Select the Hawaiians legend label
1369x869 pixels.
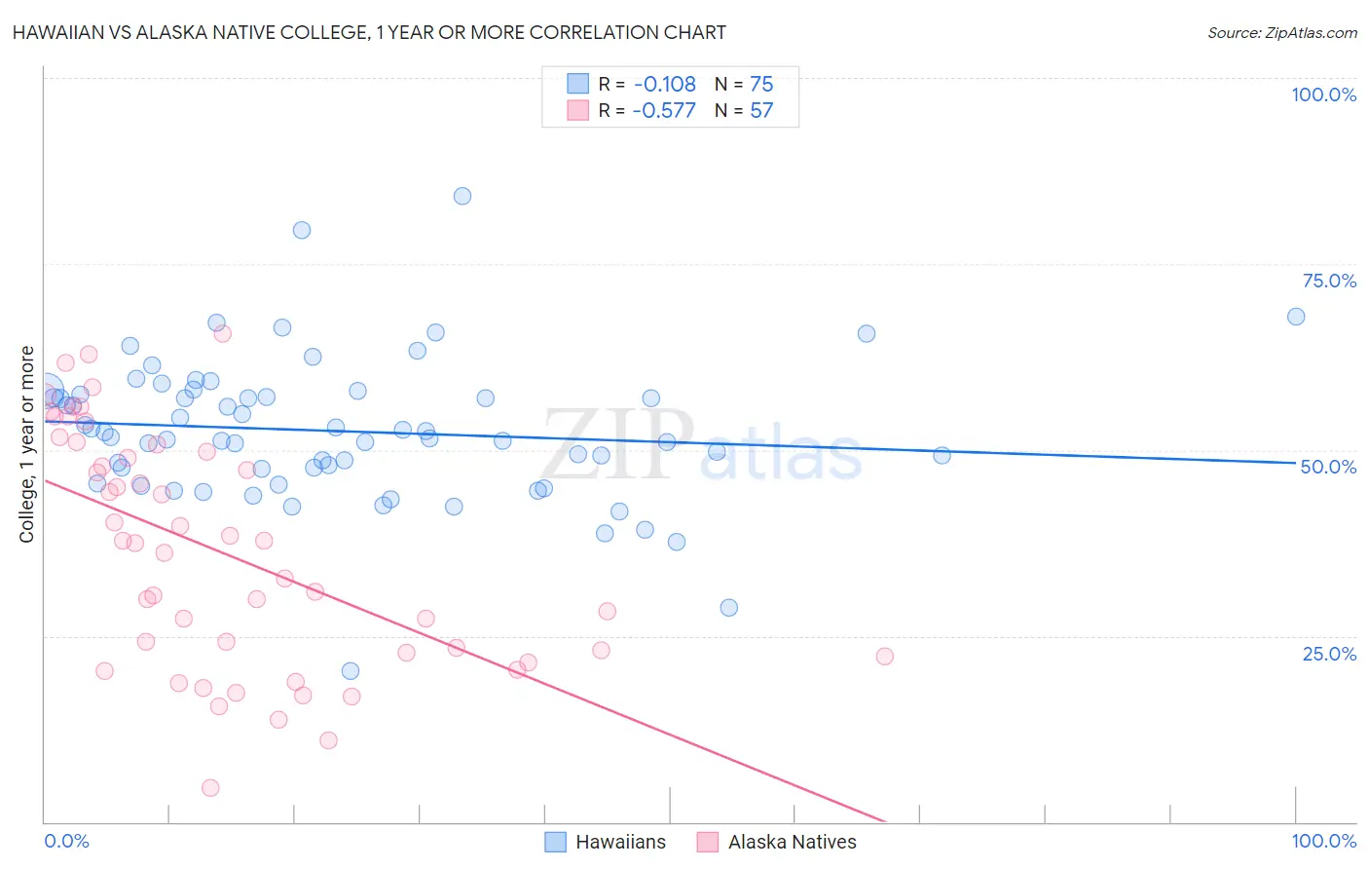(x=620, y=842)
